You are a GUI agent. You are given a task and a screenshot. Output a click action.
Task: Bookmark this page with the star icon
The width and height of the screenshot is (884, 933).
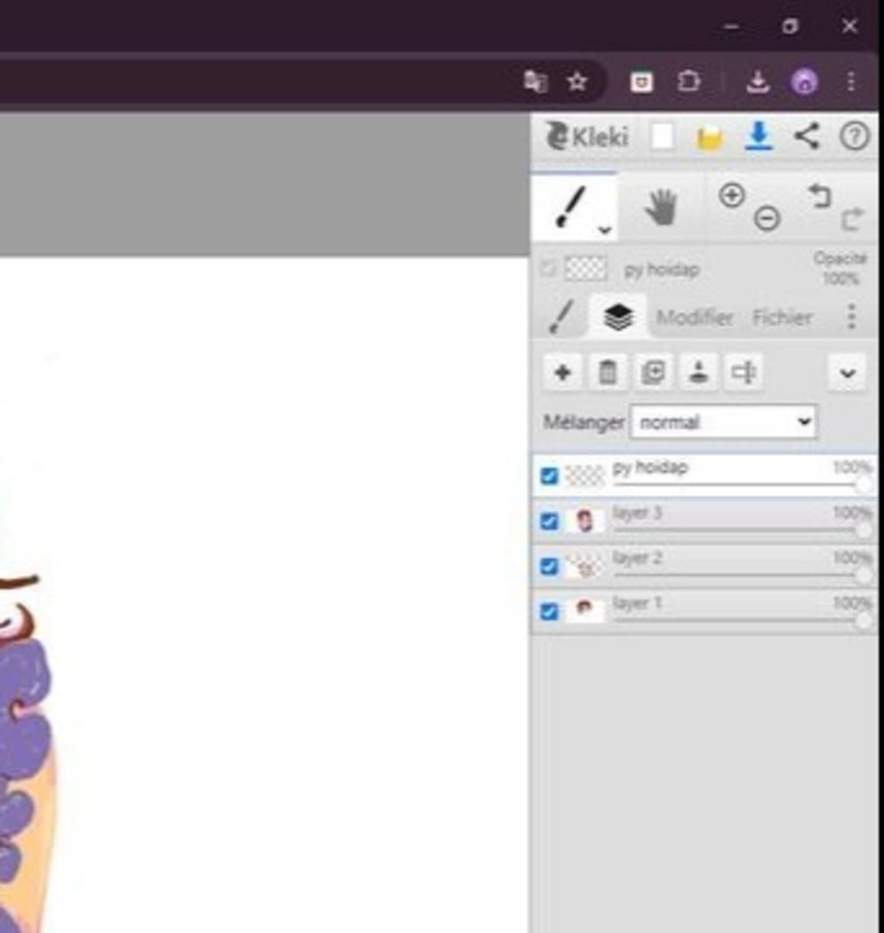point(576,81)
